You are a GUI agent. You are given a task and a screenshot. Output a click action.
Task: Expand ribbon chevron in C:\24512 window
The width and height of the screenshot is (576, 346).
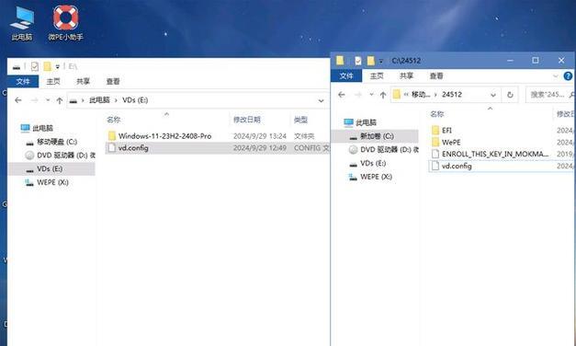[x=556, y=76]
